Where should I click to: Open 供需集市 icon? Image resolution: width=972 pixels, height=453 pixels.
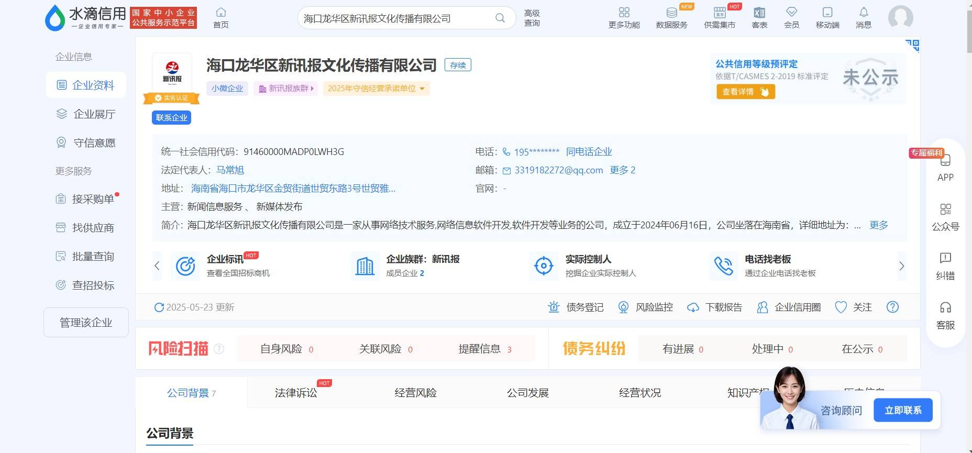point(720,13)
